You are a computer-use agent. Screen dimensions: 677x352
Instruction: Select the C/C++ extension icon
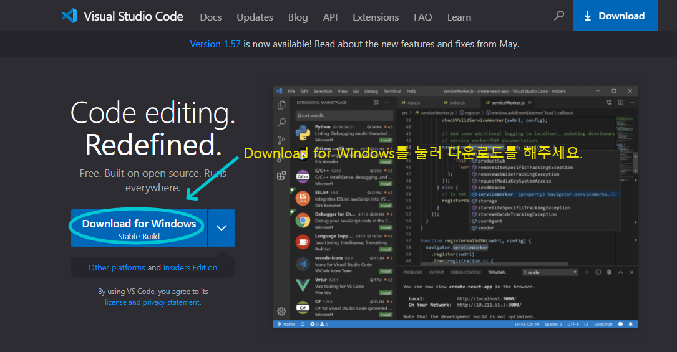tap(303, 177)
